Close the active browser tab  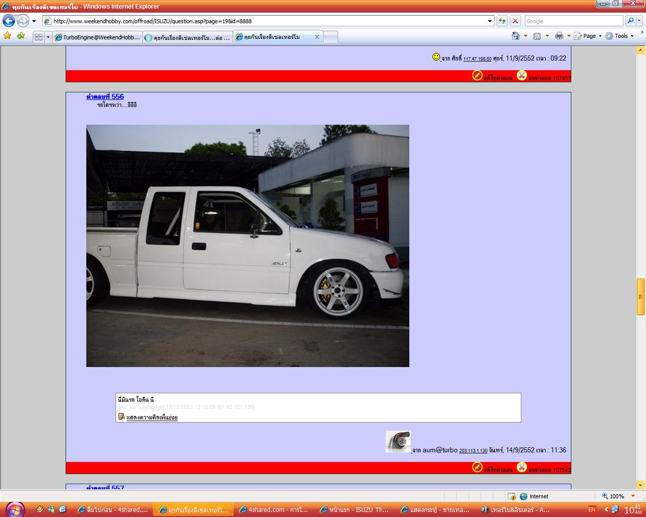(317, 37)
